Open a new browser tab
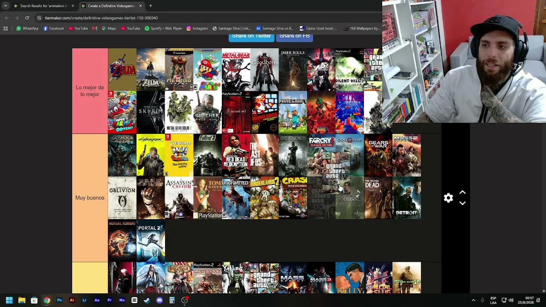Image resolution: width=546 pixels, height=307 pixels. tap(151, 6)
